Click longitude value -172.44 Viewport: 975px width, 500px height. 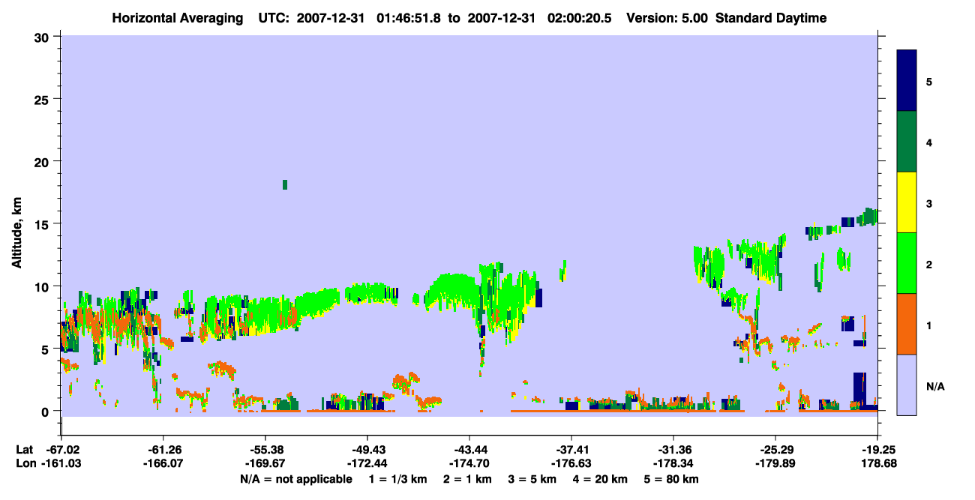367,463
